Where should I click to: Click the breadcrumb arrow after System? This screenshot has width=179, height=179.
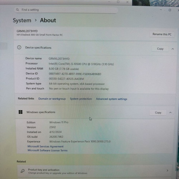click(35, 20)
